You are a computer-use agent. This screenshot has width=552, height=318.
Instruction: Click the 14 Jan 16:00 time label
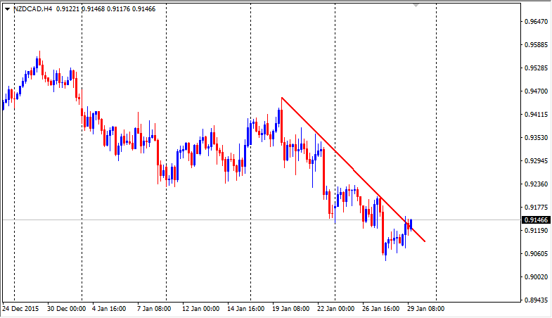[245, 308]
